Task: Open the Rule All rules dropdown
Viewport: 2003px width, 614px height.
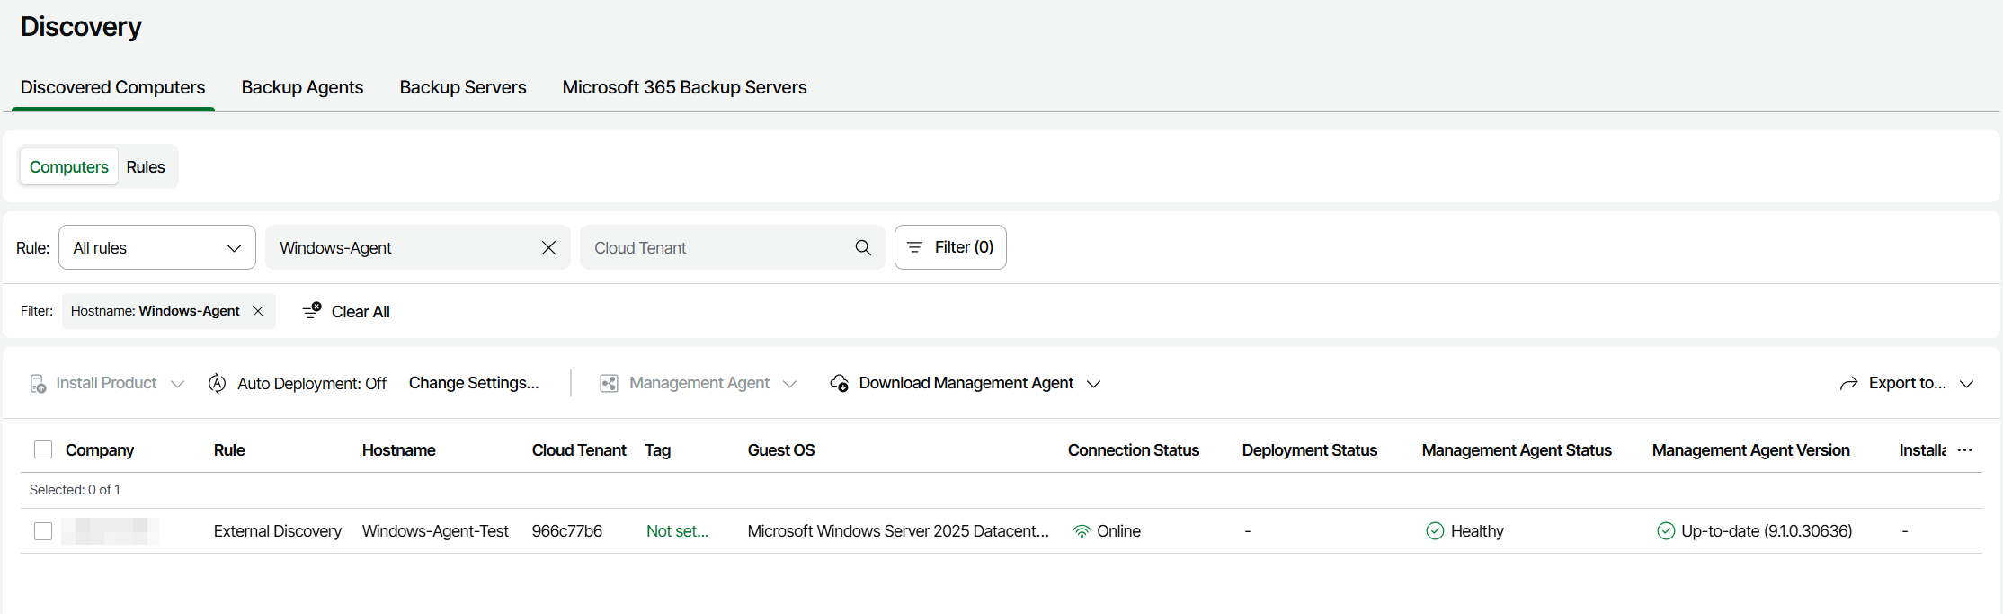Action: point(157,247)
